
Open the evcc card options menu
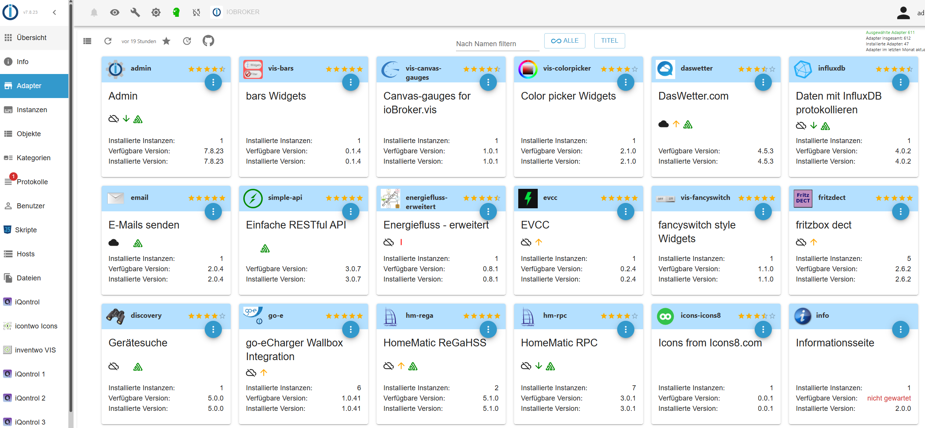pos(626,211)
